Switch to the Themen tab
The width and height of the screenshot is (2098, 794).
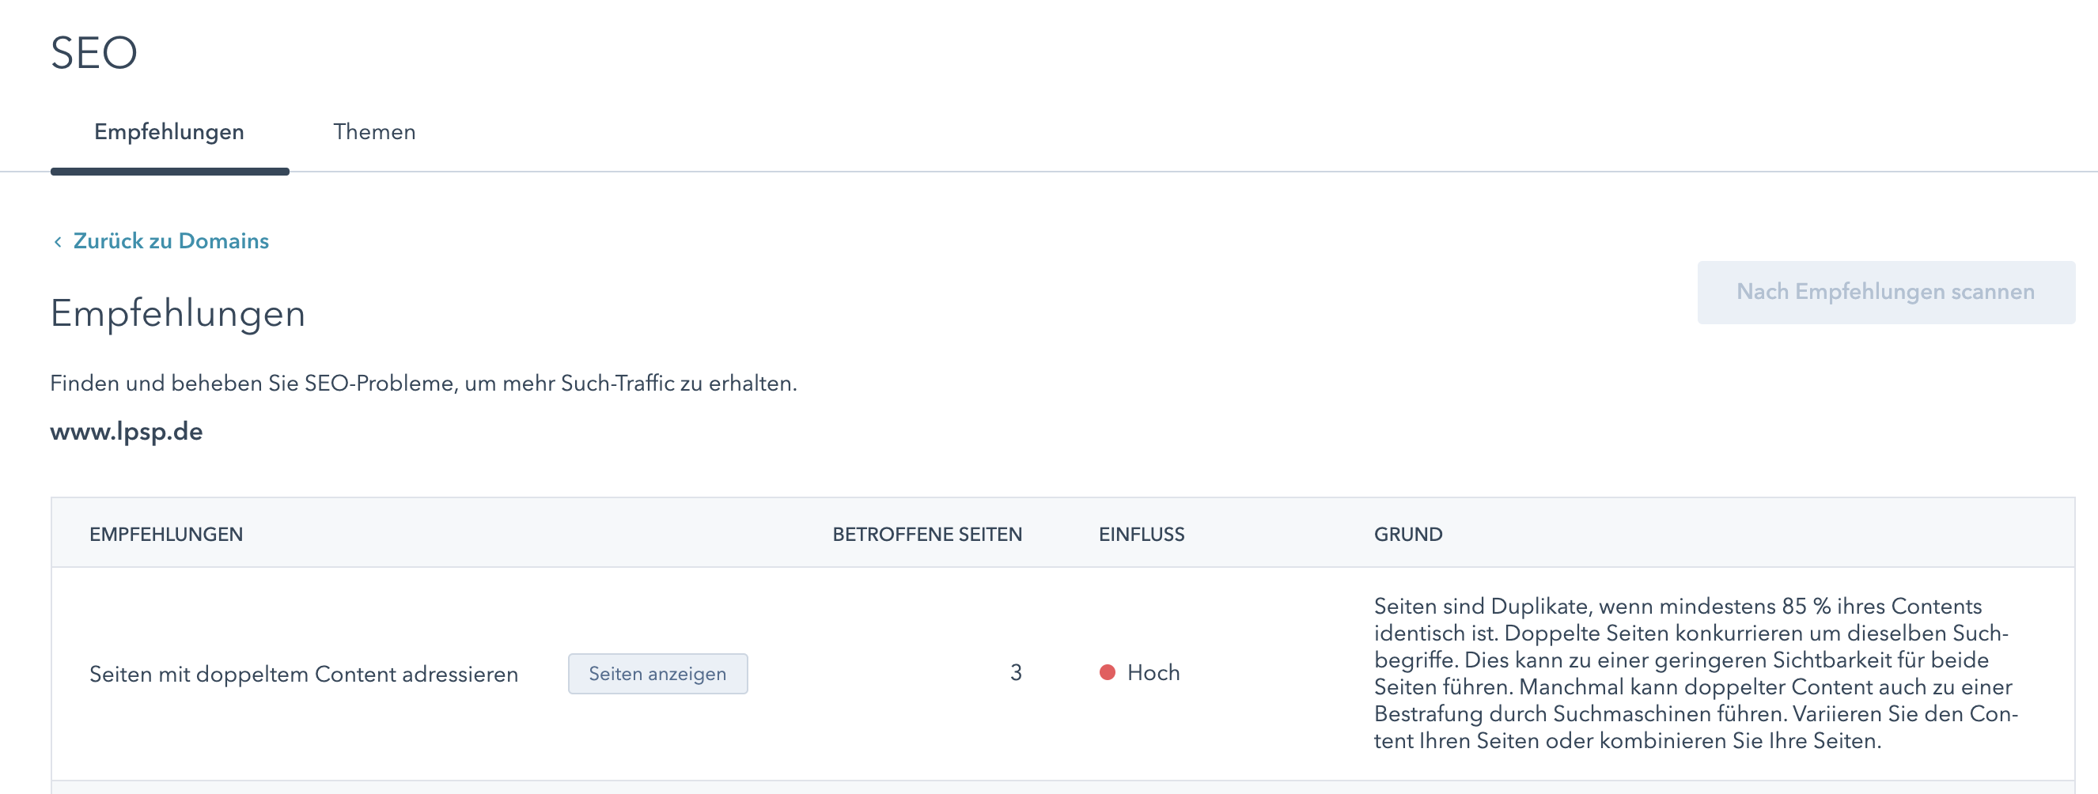[x=374, y=132]
